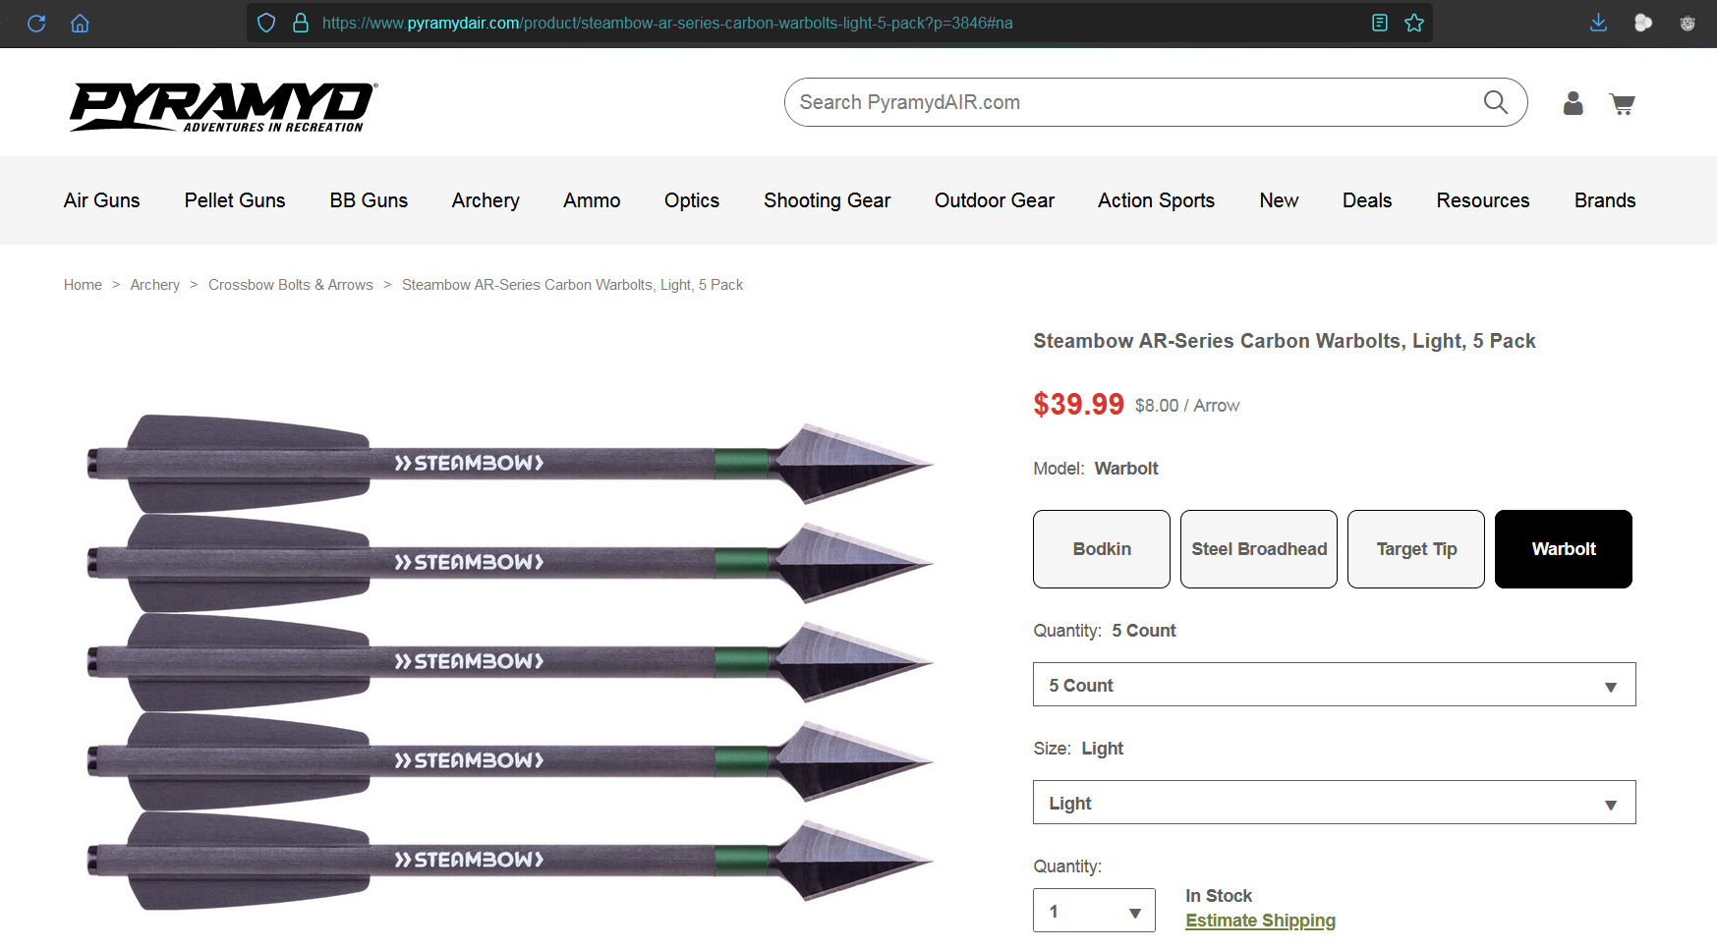The width and height of the screenshot is (1717, 950).
Task: Click the Steambow Warbolts breadcrumb text
Action: [x=572, y=285]
